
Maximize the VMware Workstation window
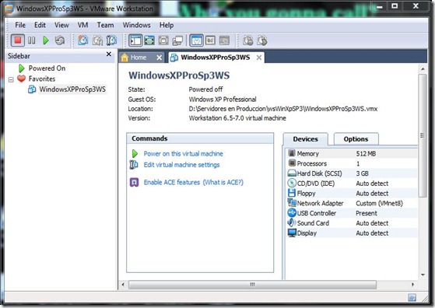[x=395, y=6]
